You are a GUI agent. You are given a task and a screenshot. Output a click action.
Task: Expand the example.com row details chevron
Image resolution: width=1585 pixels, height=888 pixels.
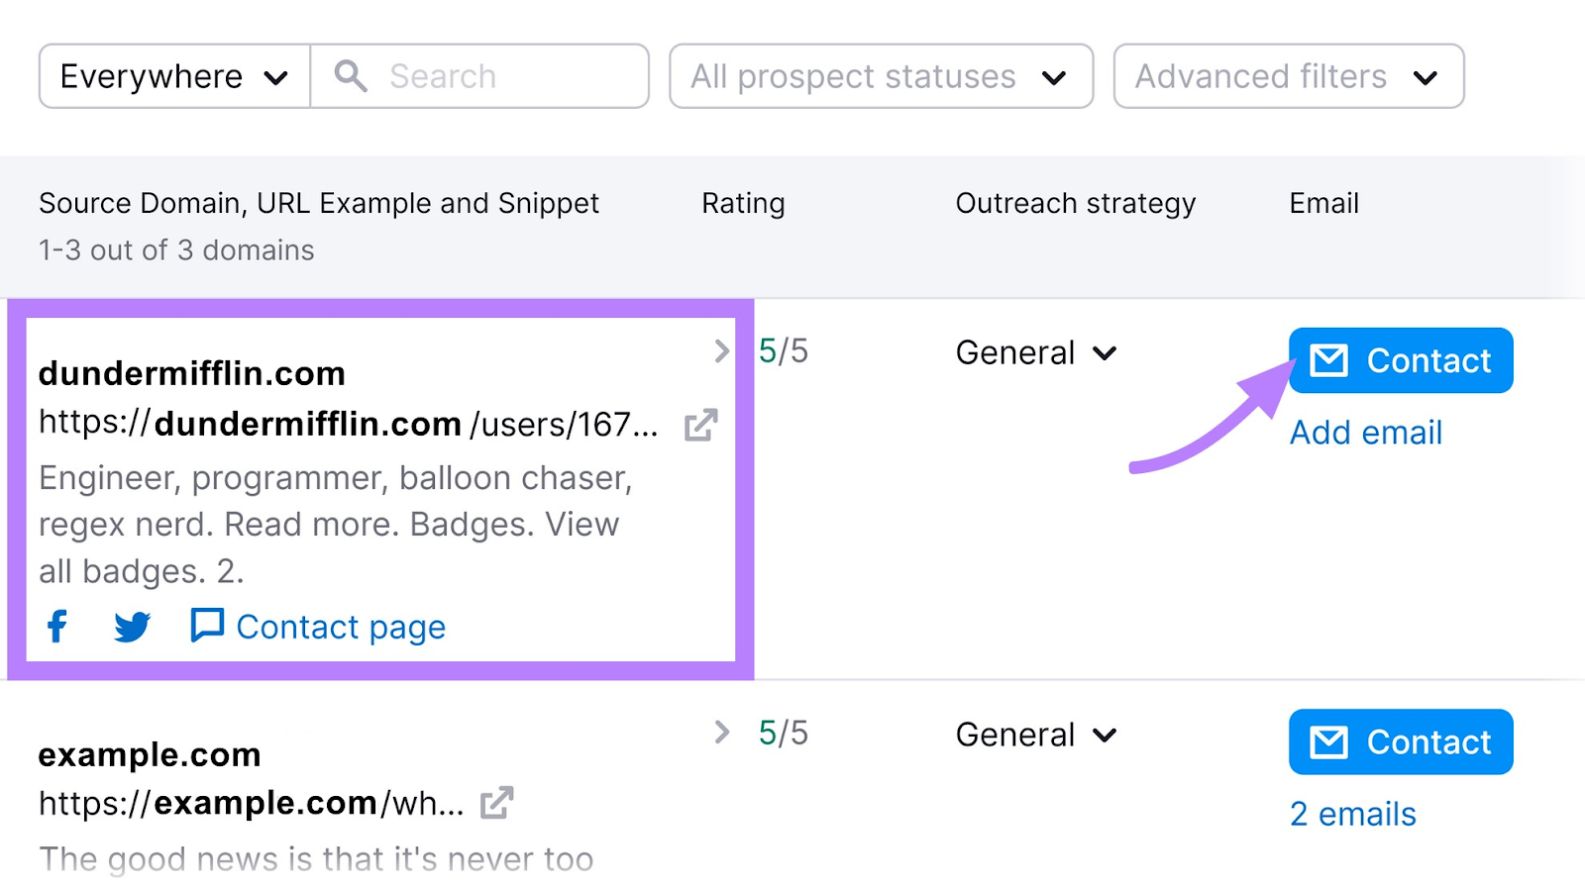point(720,734)
